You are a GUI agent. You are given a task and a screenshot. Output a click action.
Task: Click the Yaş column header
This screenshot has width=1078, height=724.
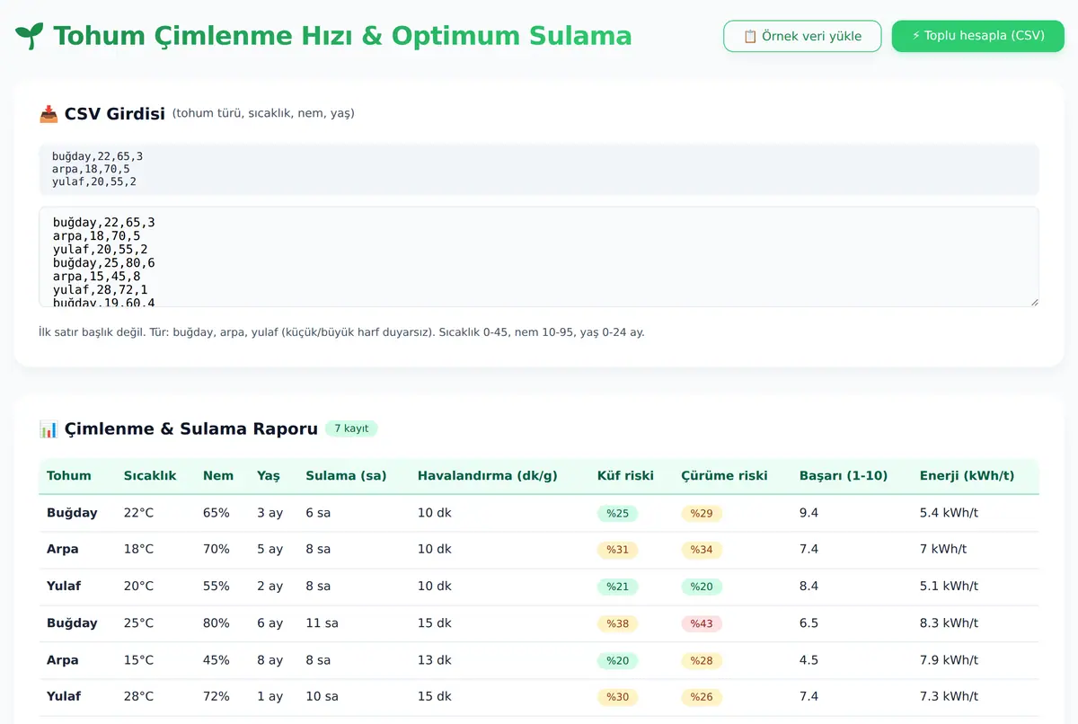click(x=268, y=476)
